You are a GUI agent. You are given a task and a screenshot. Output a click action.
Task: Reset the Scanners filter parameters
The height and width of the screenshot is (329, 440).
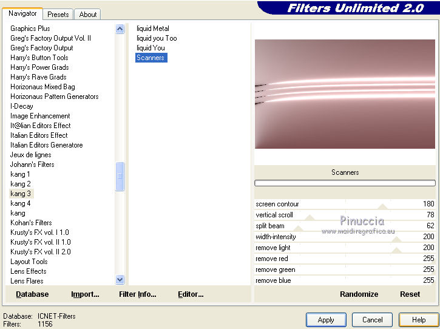410,294
